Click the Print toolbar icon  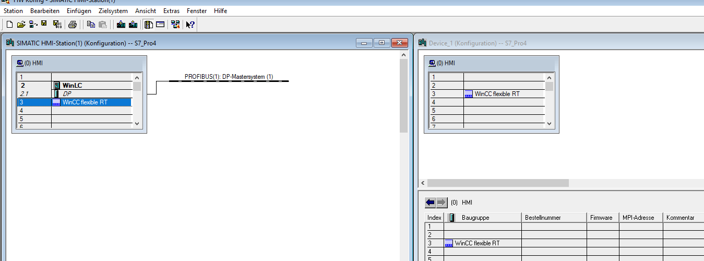(x=73, y=24)
